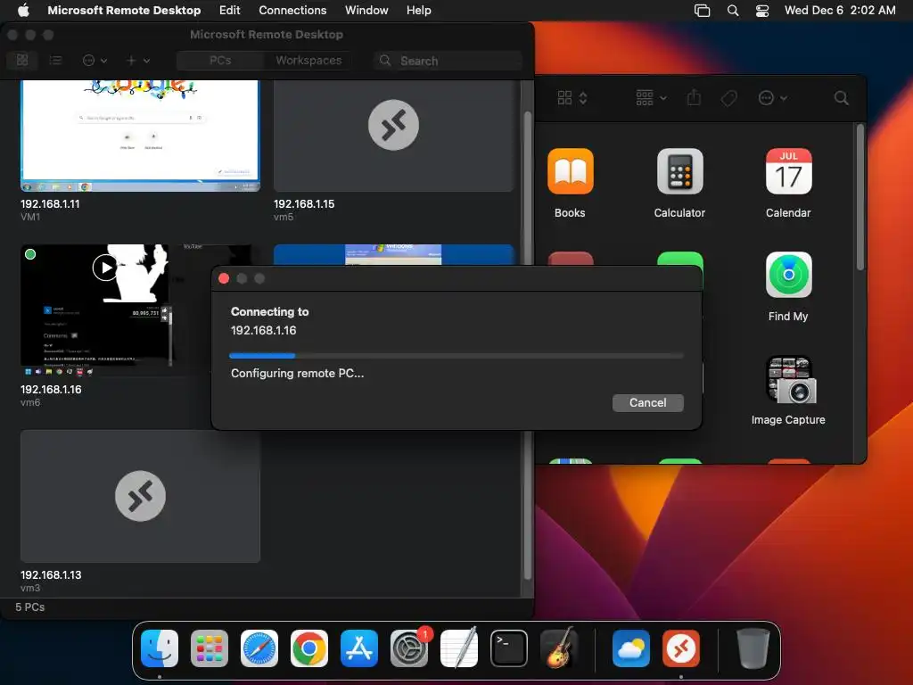Open the Weather app from the Dock

click(631, 648)
